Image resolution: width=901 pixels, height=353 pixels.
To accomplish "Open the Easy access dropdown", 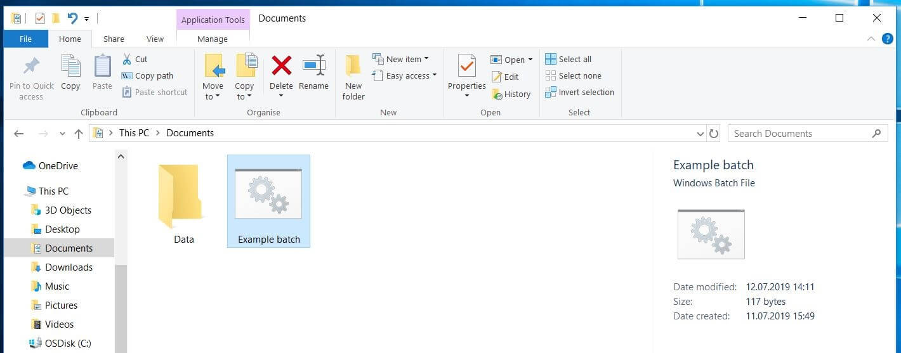I will [x=405, y=75].
